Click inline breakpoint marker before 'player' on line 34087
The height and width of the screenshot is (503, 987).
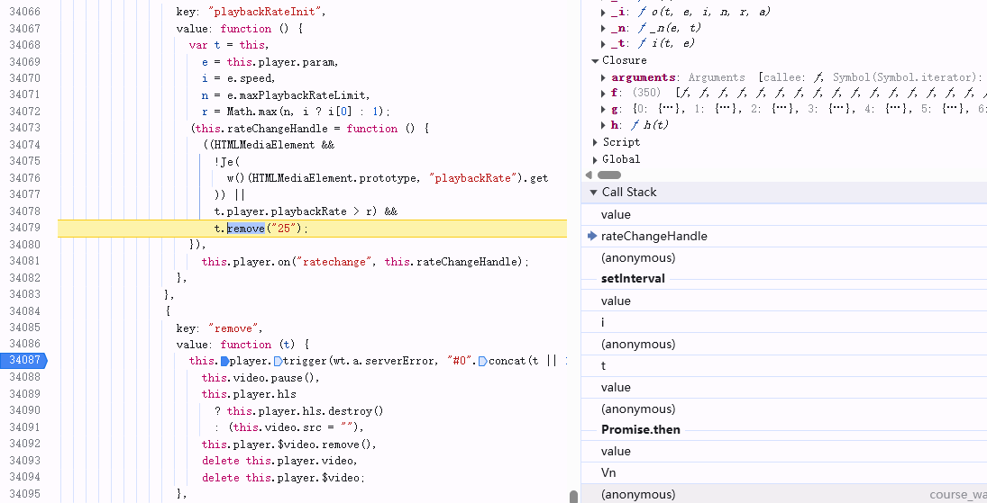point(224,361)
